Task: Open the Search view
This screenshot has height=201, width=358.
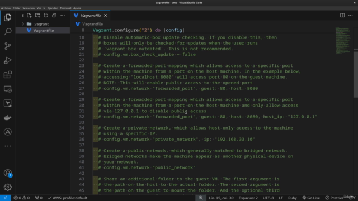Action: (7, 31)
